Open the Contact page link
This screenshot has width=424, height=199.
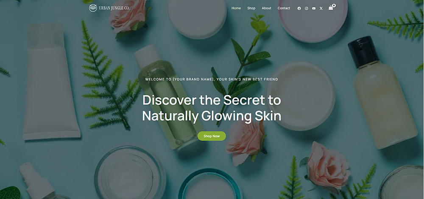284,8
